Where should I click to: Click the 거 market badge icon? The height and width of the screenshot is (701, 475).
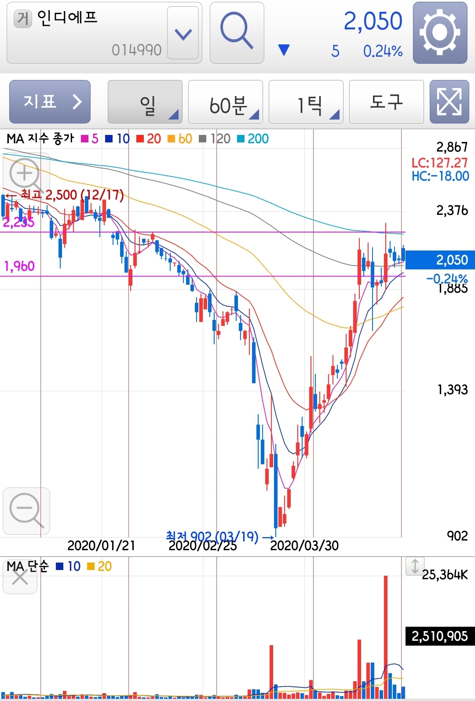23,19
